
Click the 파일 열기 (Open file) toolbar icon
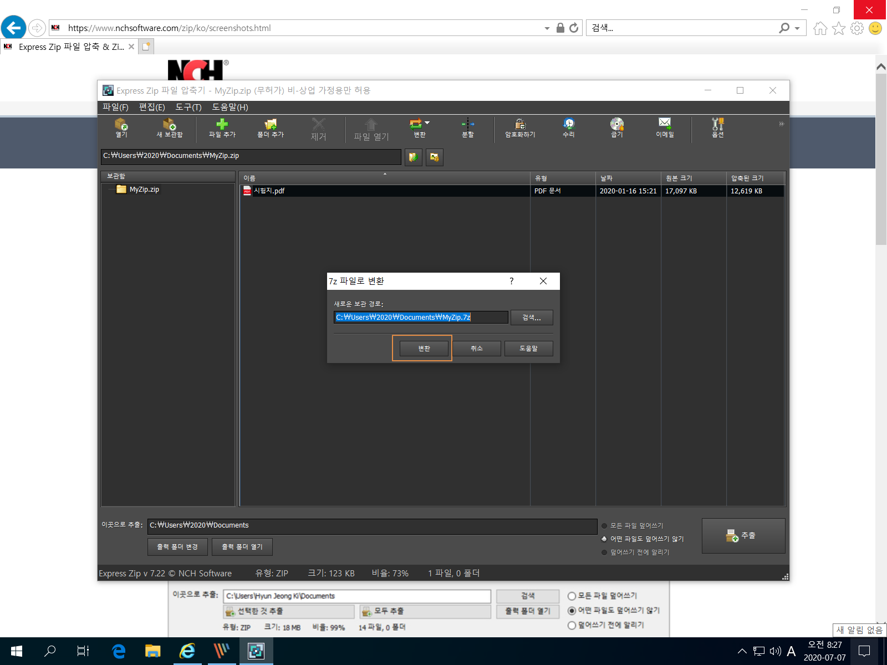click(371, 129)
